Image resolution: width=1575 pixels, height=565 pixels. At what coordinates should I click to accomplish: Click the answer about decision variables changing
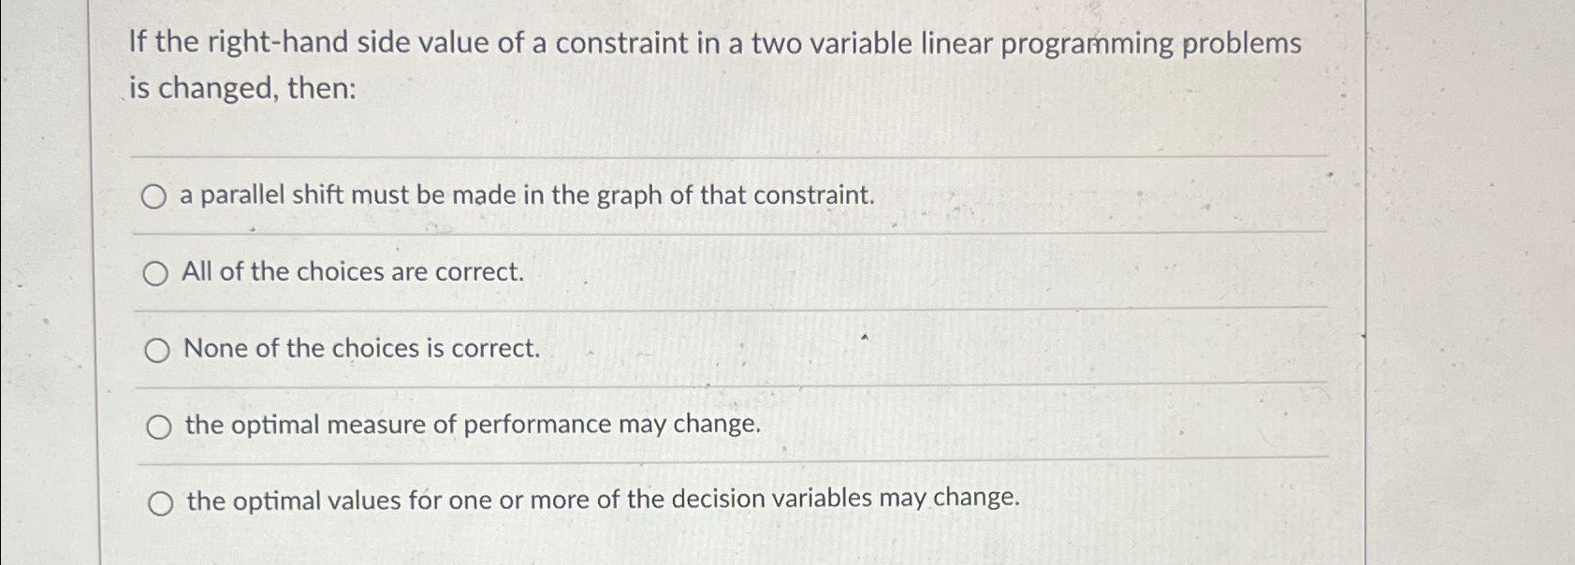602,501
